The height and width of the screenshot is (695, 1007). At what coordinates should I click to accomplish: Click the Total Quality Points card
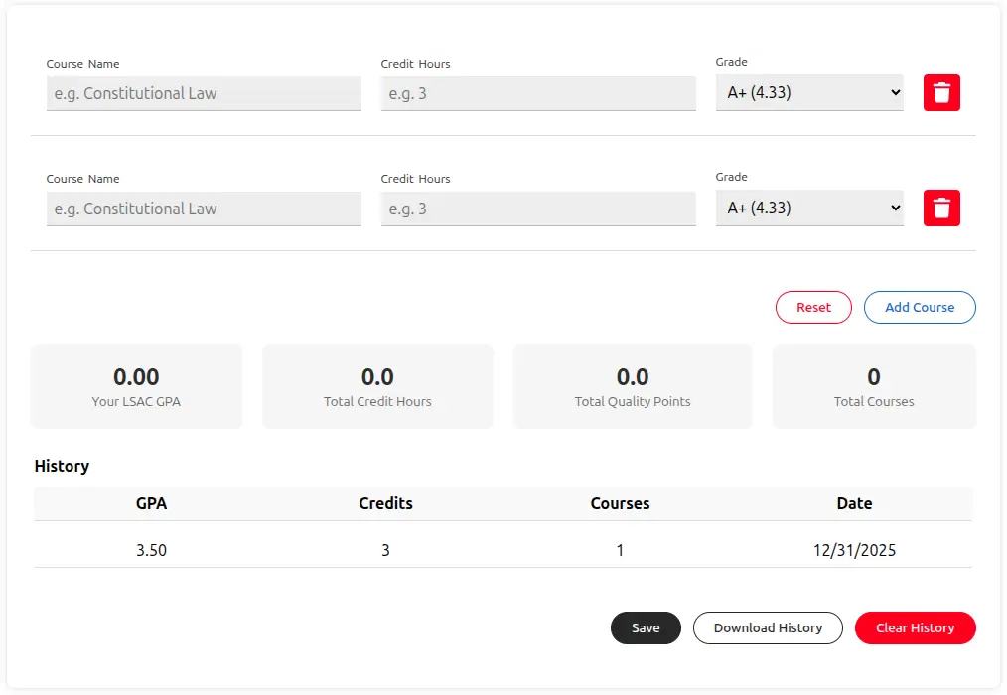[x=633, y=386]
